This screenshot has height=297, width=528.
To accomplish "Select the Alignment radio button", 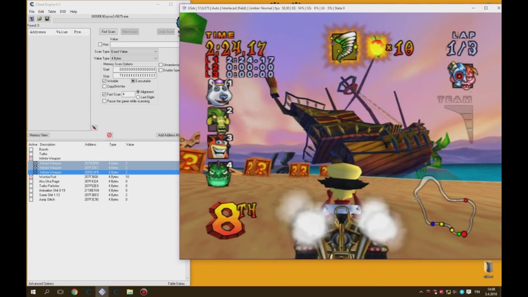I will pos(138,92).
